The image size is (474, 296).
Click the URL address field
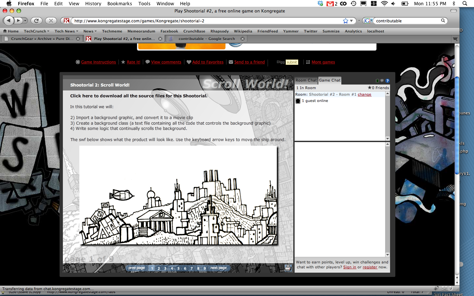(x=207, y=21)
